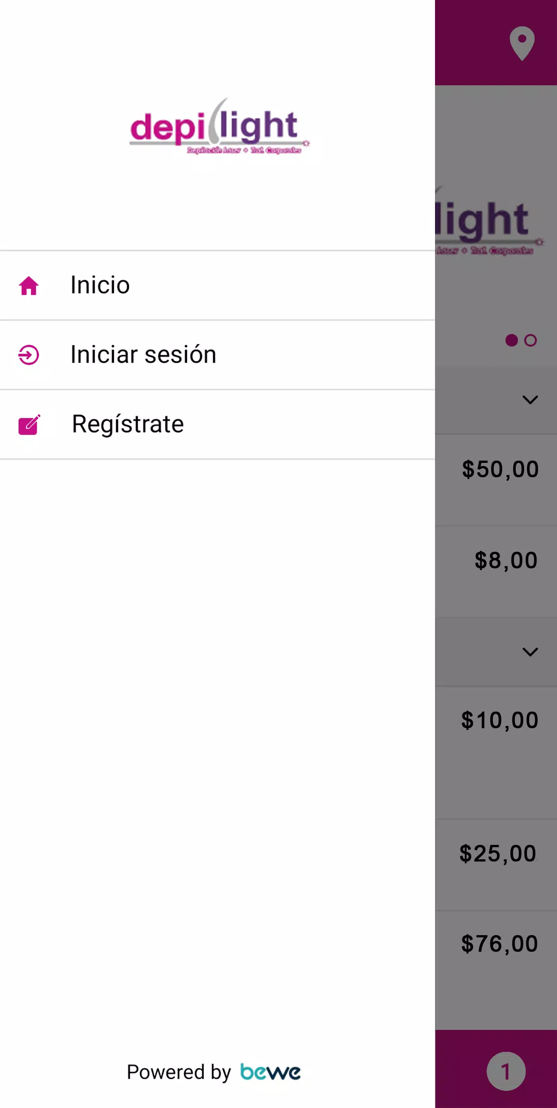Open the location pin icon
This screenshot has width=557, height=1108.
pyautogui.click(x=522, y=44)
